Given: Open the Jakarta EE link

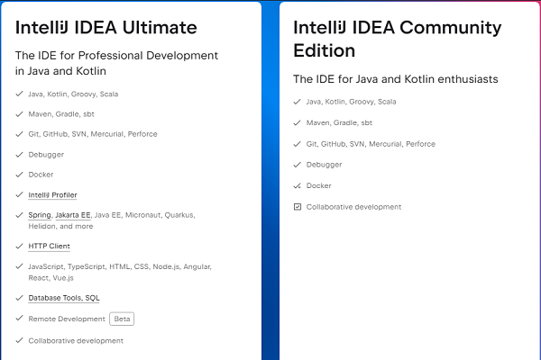Looking at the screenshot, I should [x=73, y=215].
